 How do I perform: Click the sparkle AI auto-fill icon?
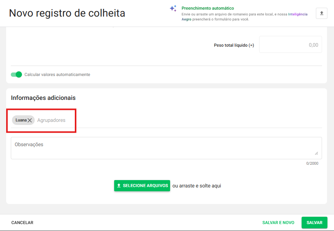pyautogui.click(x=173, y=8)
